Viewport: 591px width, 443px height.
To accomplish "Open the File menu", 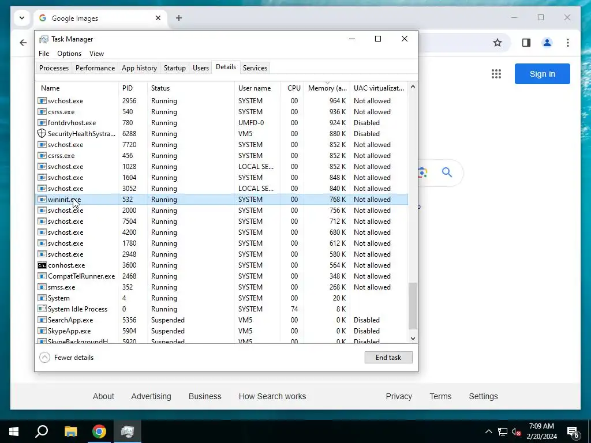I will coord(44,54).
